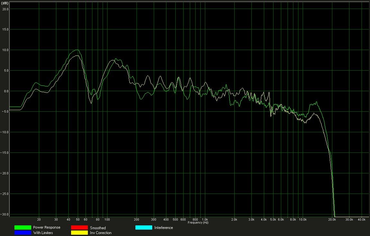Select the Smoothed legend label
This screenshot has width=370, height=236.
click(98, 228)
